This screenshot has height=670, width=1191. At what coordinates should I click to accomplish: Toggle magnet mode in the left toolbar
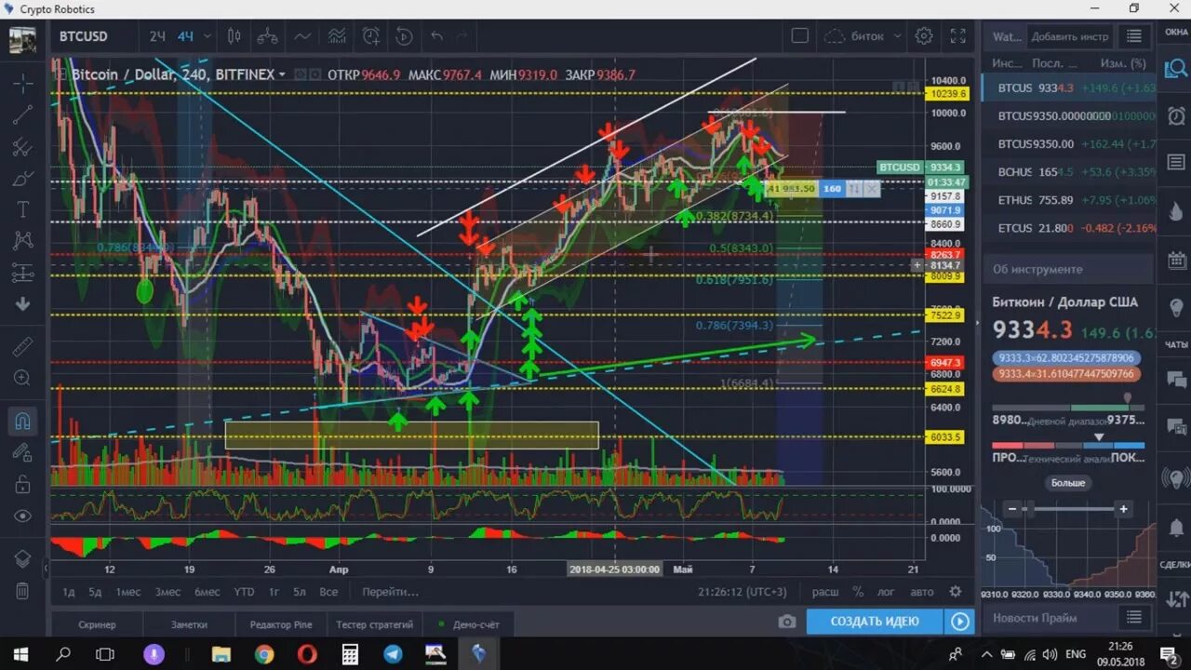point(23,421)
